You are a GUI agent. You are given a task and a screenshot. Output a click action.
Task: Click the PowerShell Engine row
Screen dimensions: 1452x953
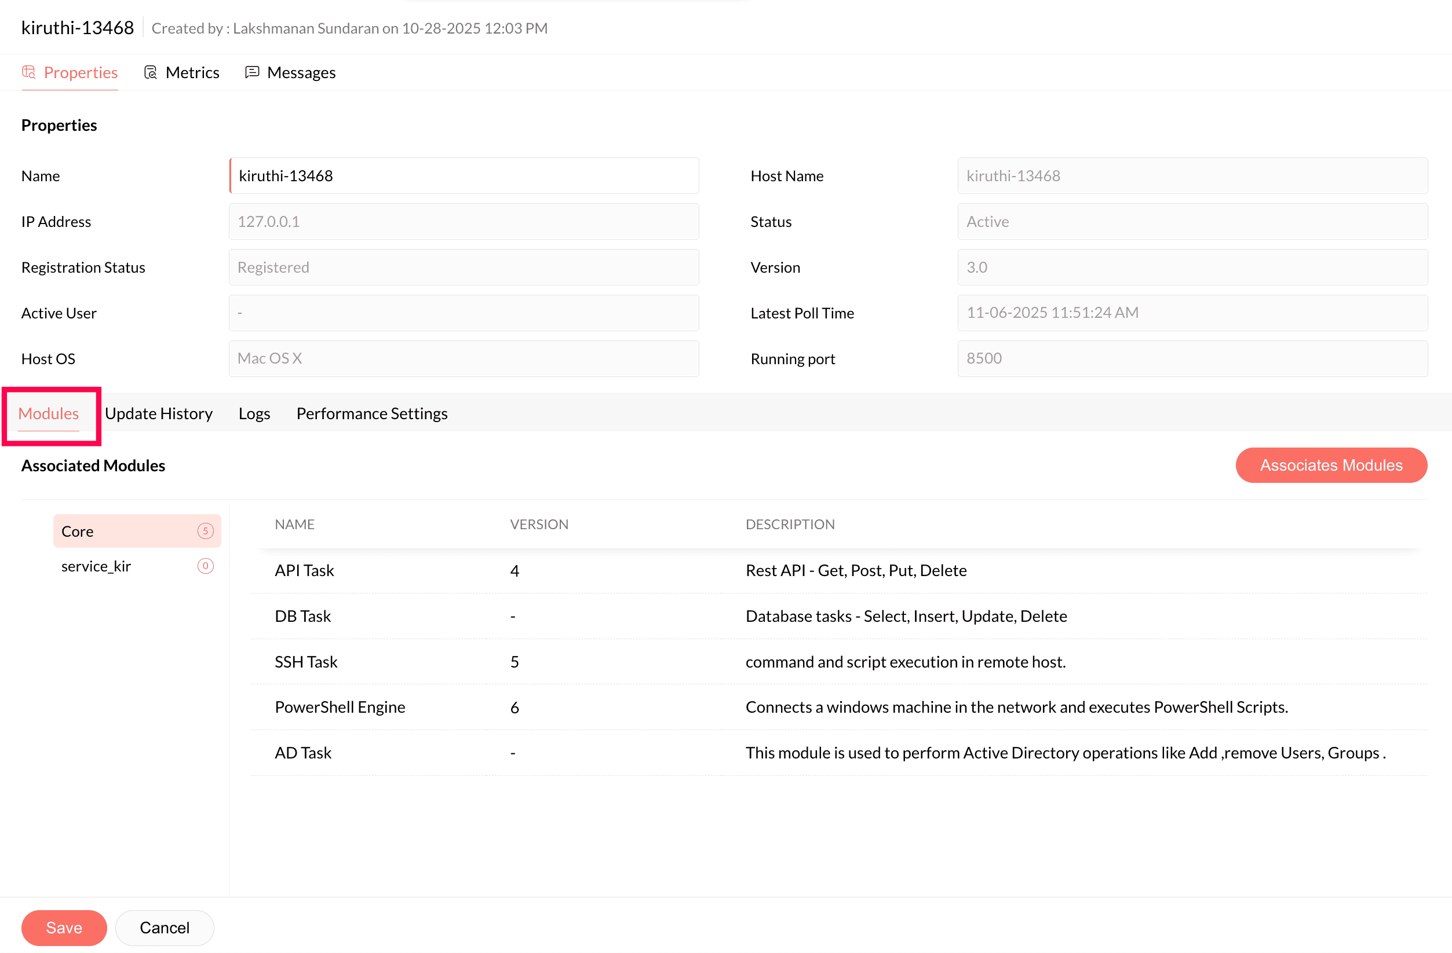pos(340,708)
